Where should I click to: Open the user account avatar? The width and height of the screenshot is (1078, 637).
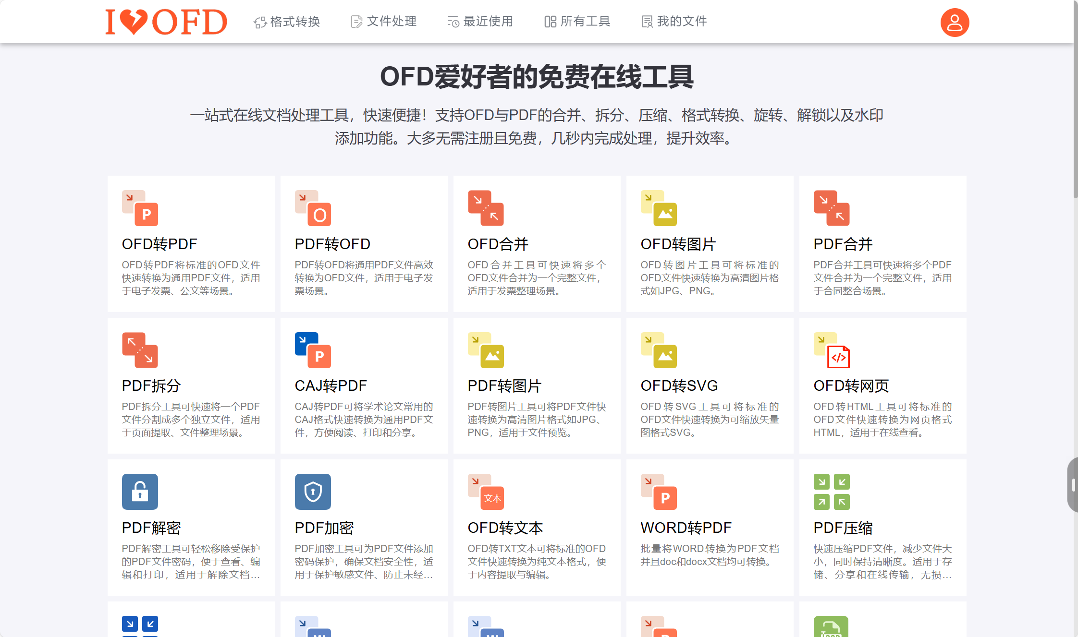tap(954, 22)
